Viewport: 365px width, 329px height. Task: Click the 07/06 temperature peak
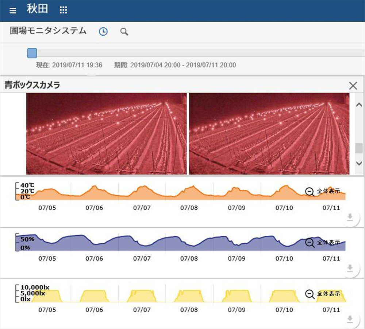point(95,187)
